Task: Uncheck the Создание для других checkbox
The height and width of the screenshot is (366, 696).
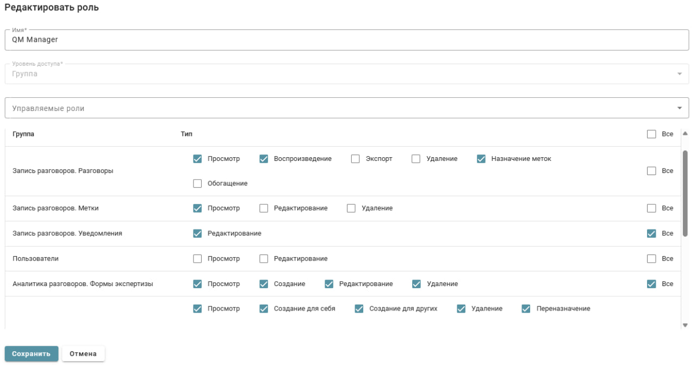Action: click(359, 308)
